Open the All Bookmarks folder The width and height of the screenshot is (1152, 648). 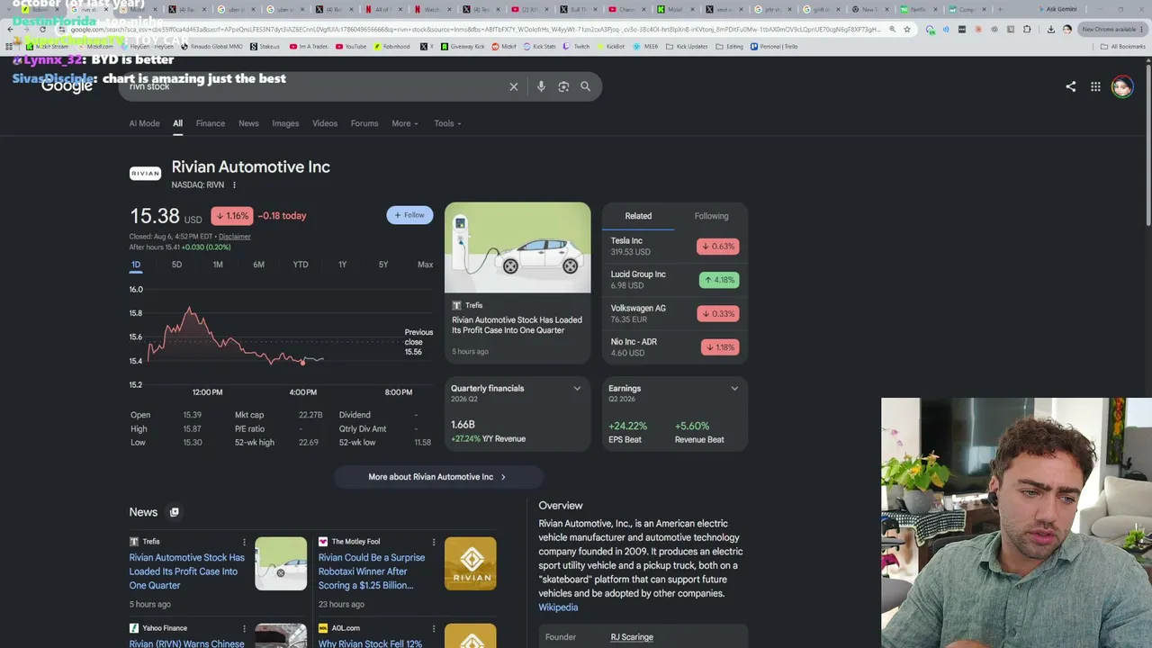pos(1123,46)
